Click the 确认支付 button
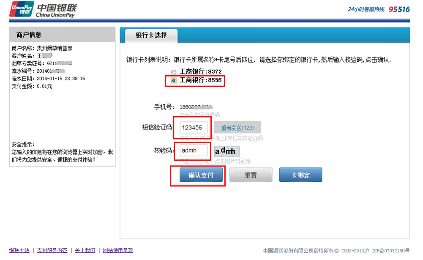Viewport: 423px width, 260px height. pyautogui.click(x=201, y=175)
